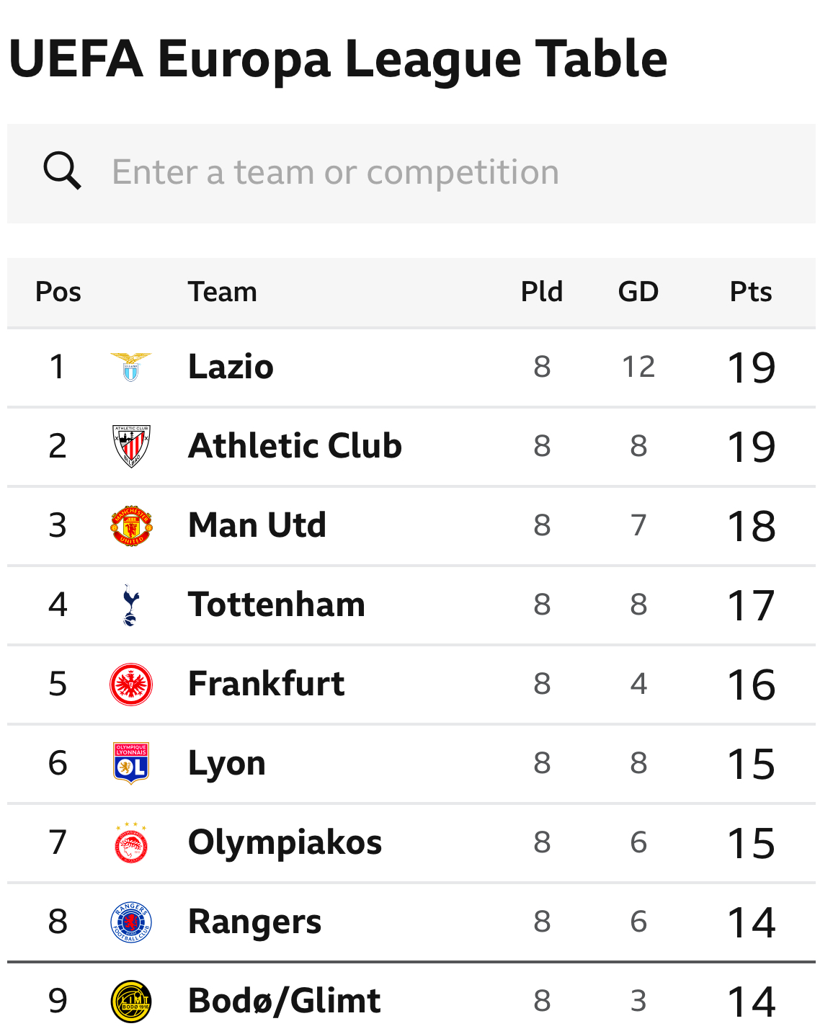Select the Pld column header
The width and height of the screenshot is (833, 1034).
click(542, 292)
